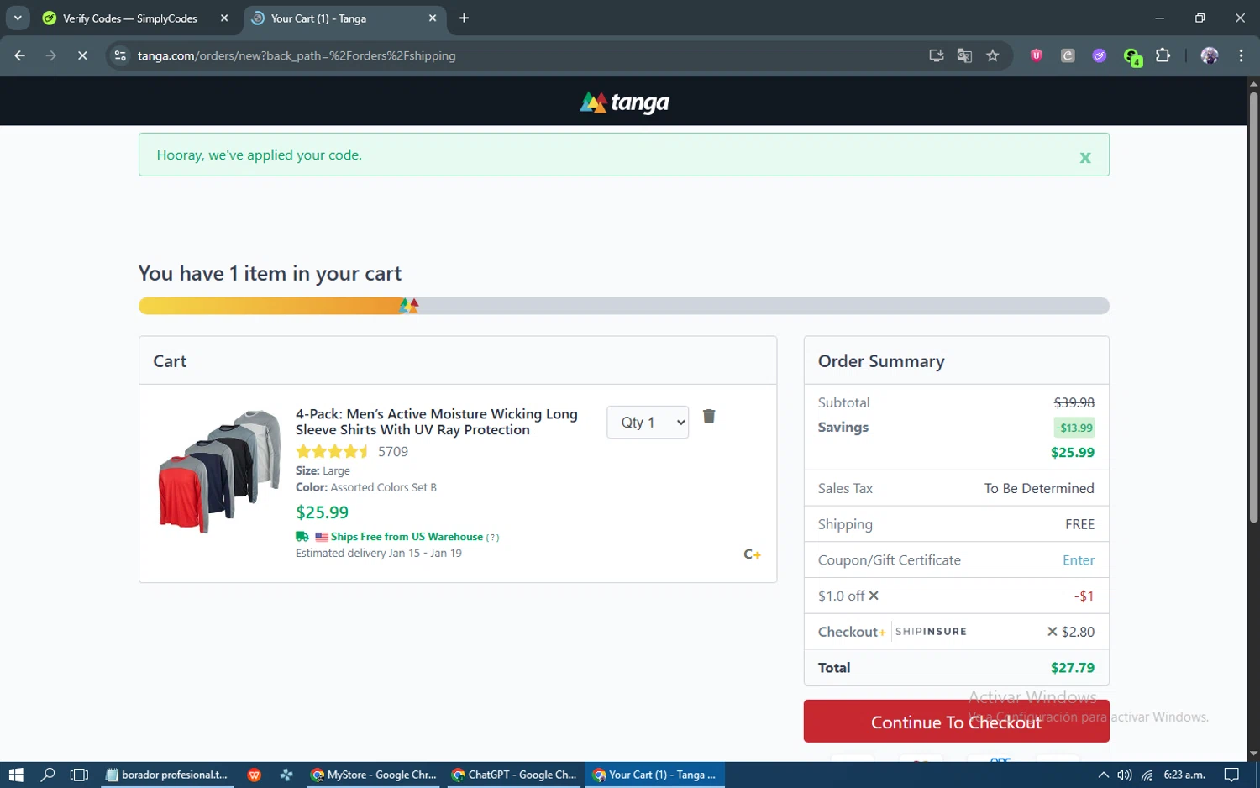This screenshot has width=1260, height=788.
Task: Click Ships Free from US Warehouse link
Action: point(407,537)
